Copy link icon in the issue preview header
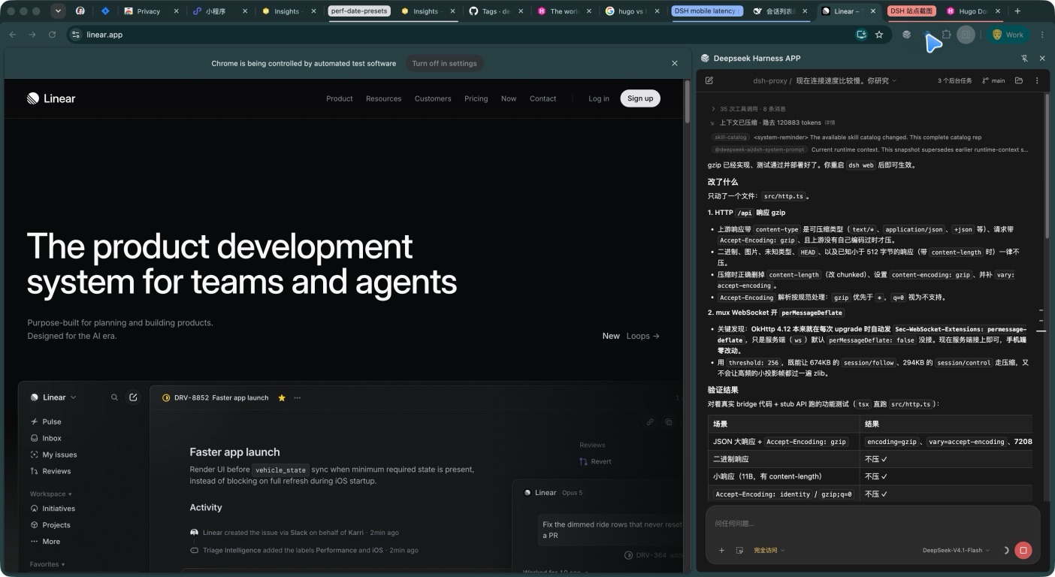This screenshot has height=577, width=1055. [x=650, y=422]
